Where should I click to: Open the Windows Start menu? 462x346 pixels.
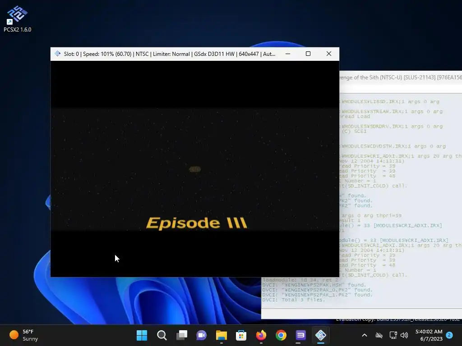click(x=142, y=335)
